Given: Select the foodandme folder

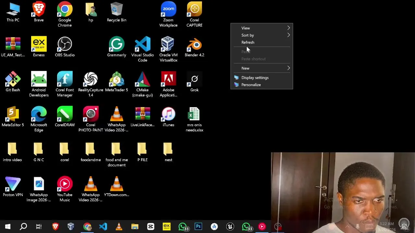Looking at the screenshot, I should [91, 152].
